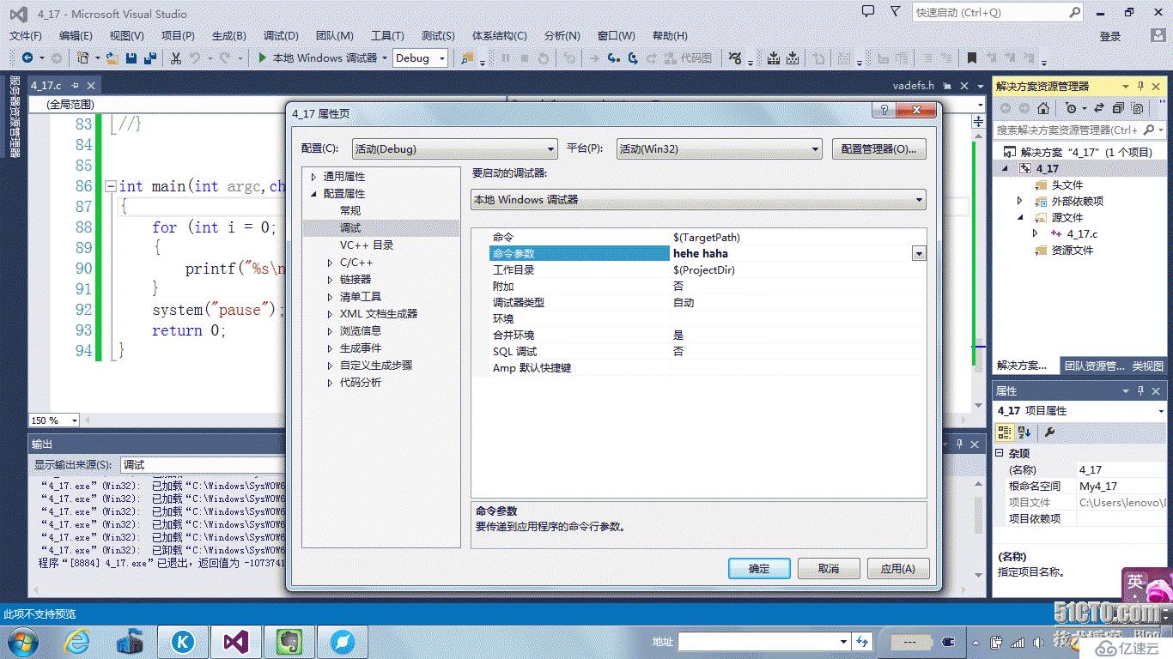Click the 调试器类型 property row

[708, 303]
